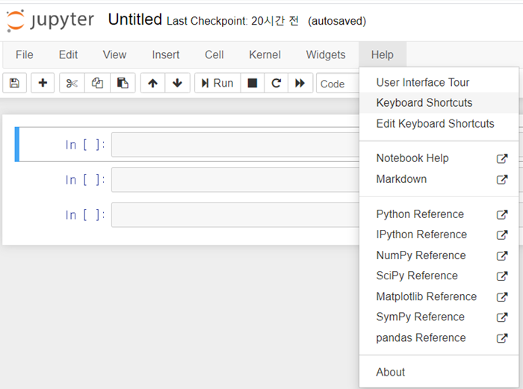Click external link icon beside Matplotlib Reference
Viewport: 523px width, 389px height.
502,296
